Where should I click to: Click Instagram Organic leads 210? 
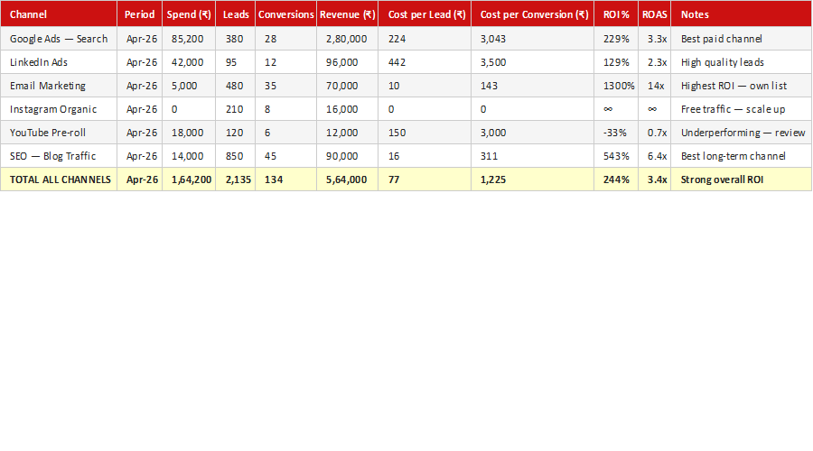click(236, 109)
